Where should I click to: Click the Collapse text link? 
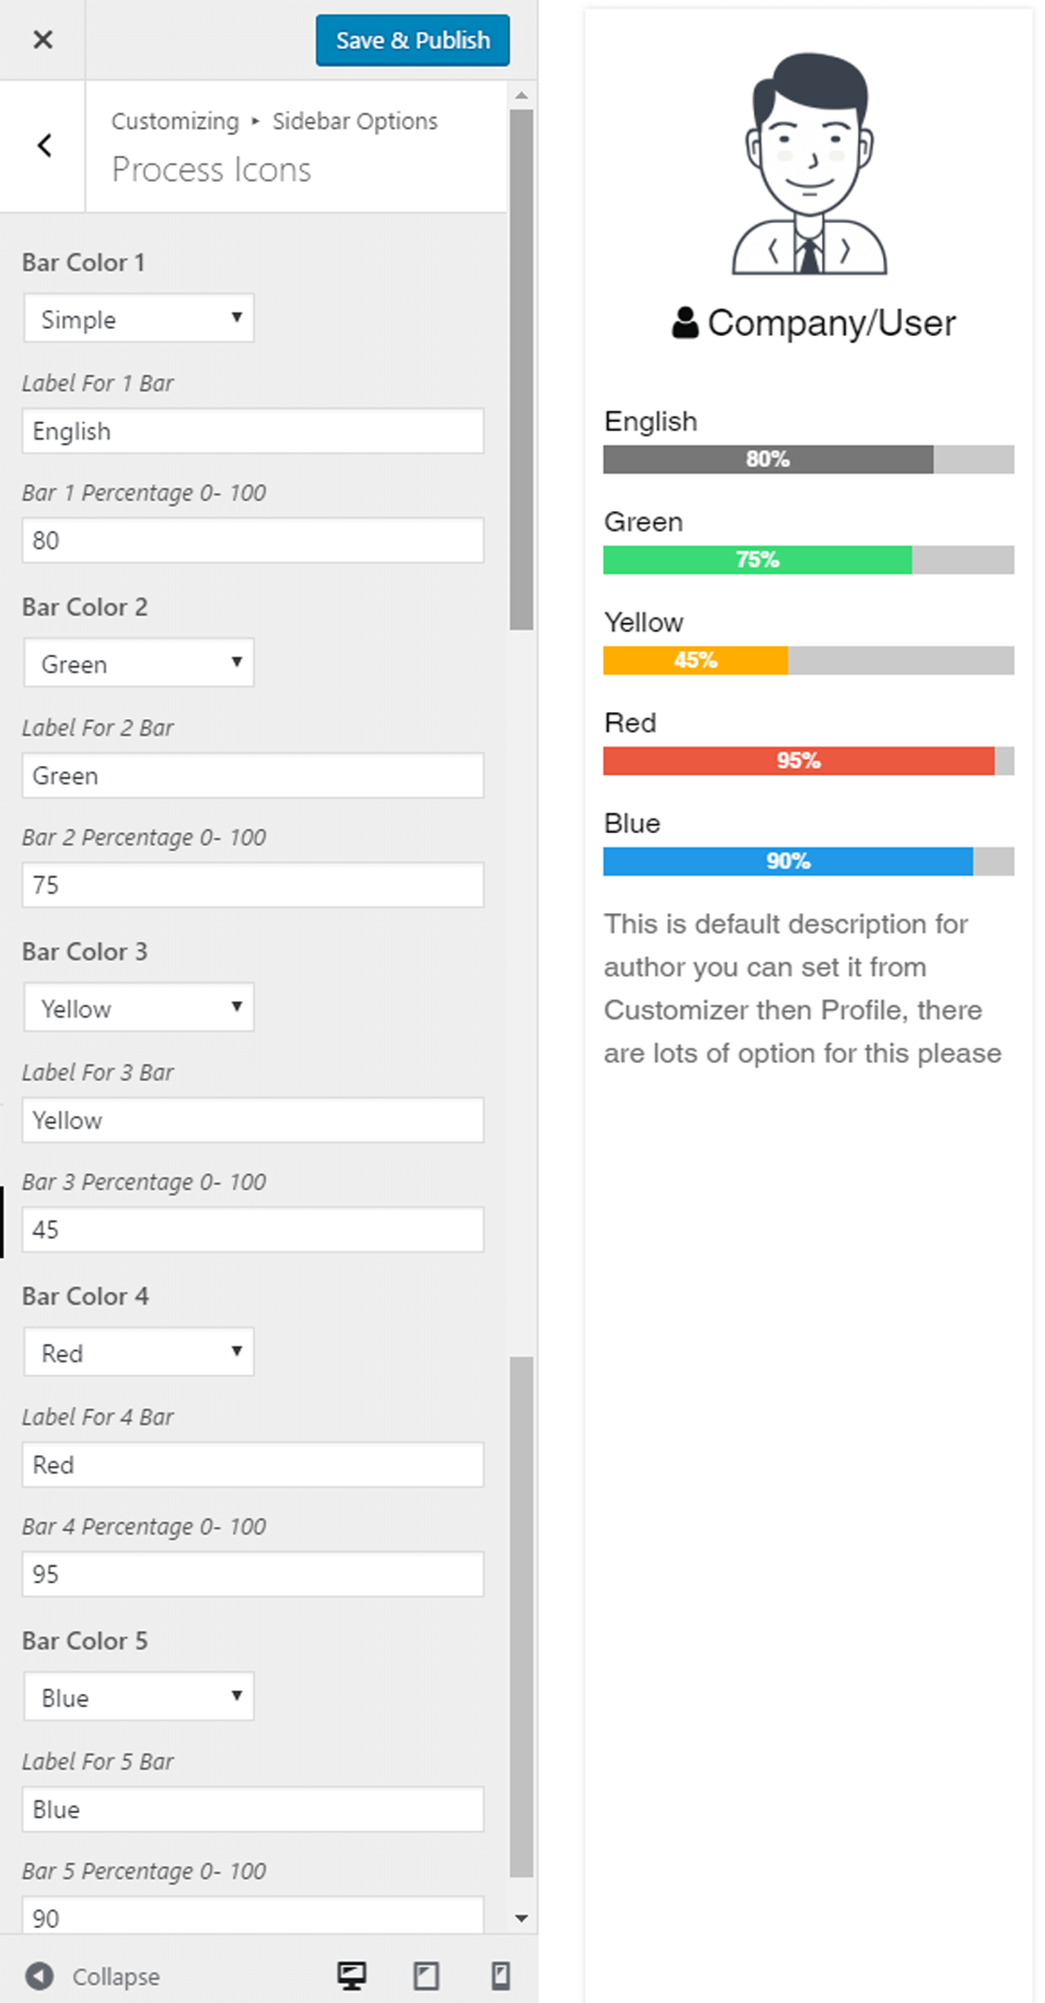point(116,1977)
